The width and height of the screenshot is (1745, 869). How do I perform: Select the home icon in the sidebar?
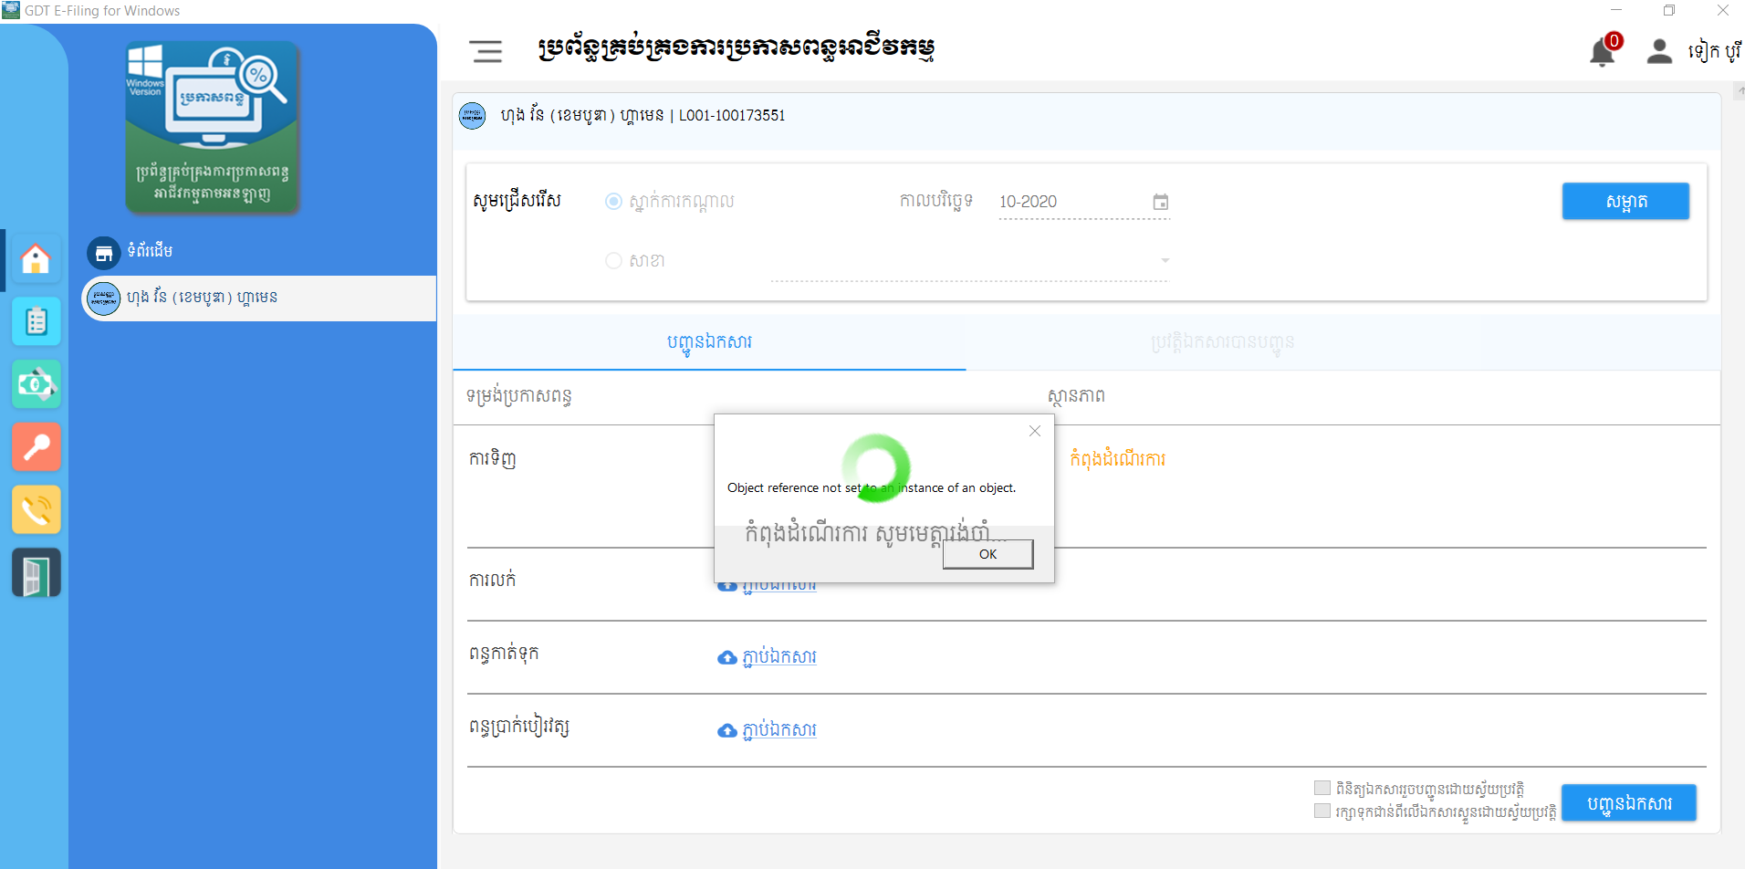[x=36, y=259]
